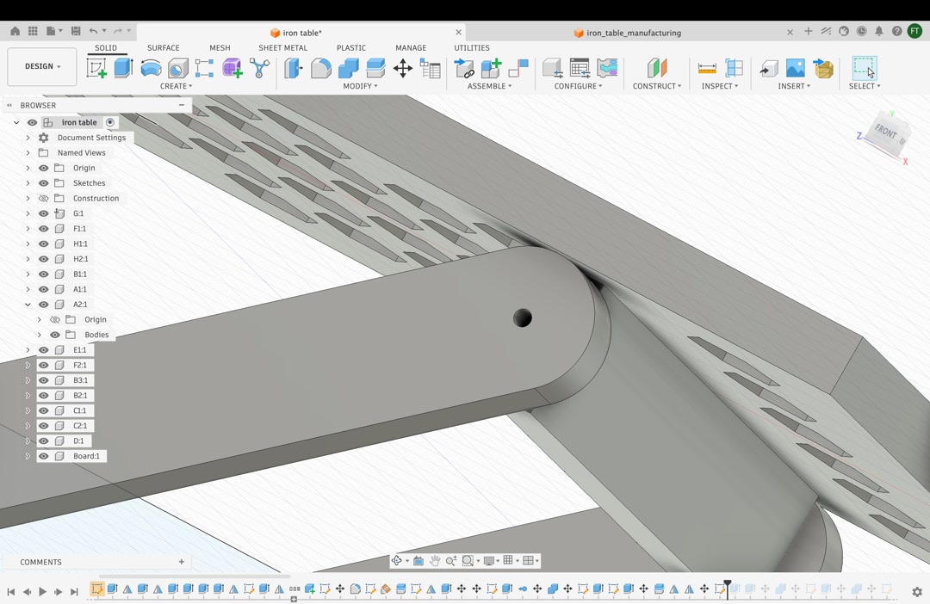Screen dimensions: 930x604
Task: Open the Change Parameters table icon
Action: [x=430, y=68]
